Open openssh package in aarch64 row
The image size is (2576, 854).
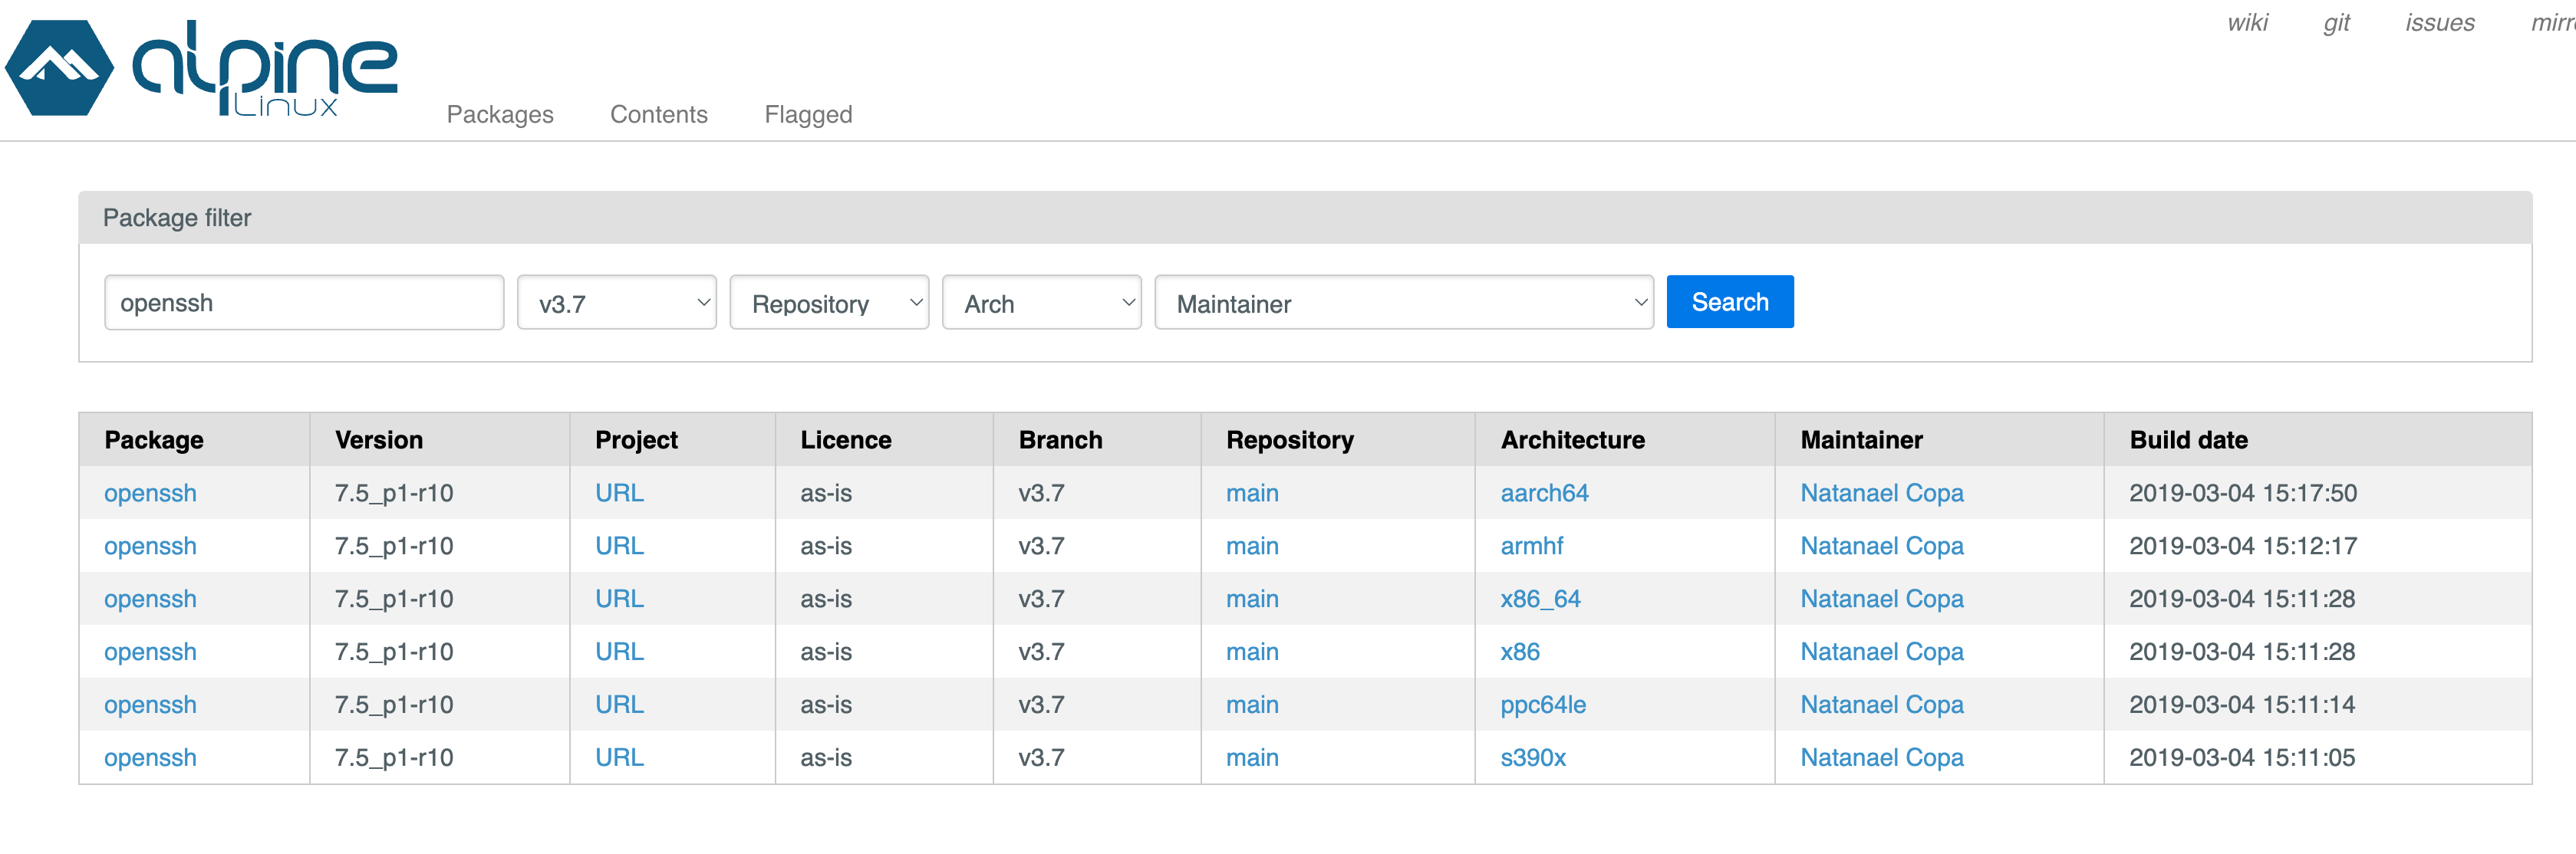point(150,494)
